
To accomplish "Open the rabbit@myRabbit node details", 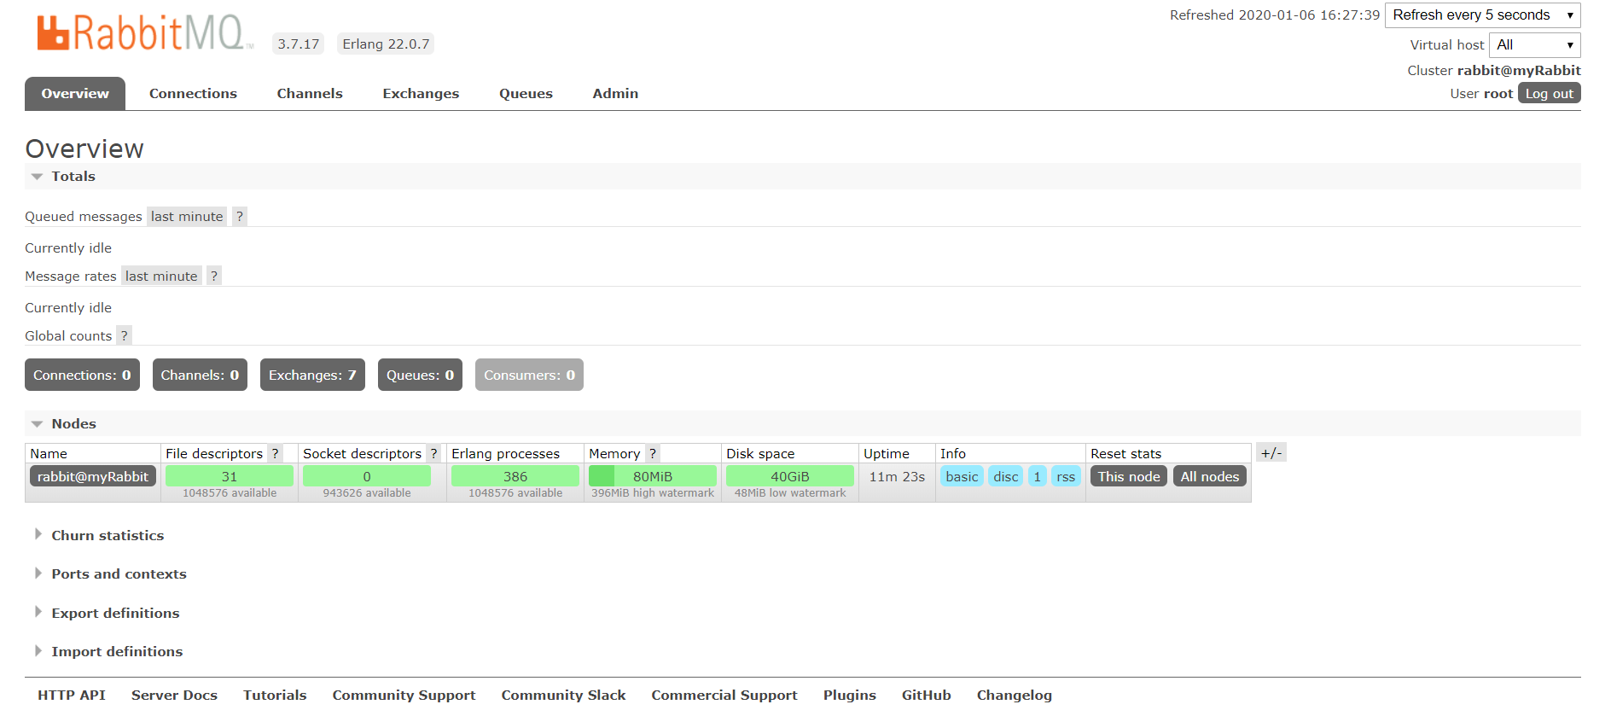I will click(93, 477).
